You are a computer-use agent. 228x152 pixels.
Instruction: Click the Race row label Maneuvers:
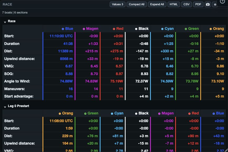(14, 89)
